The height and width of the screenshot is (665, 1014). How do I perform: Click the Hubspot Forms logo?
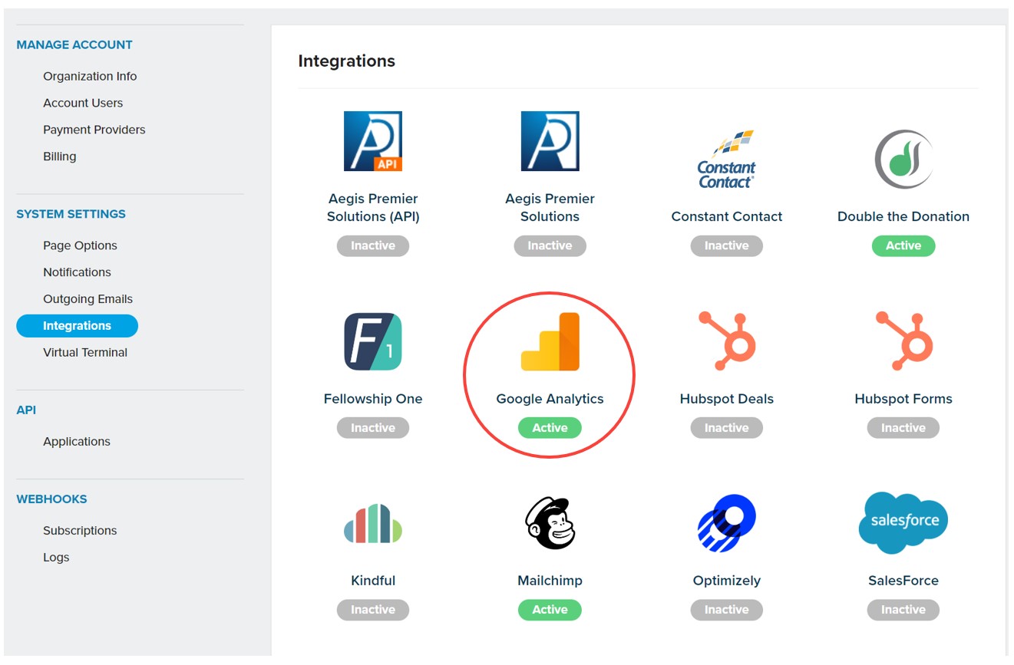pos(903,342)
